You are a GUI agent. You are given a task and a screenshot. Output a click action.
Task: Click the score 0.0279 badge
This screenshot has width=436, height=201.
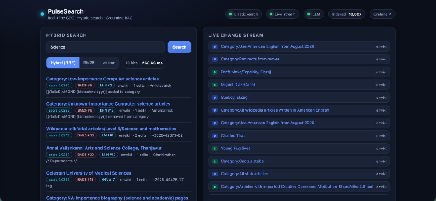coord(59,135)
